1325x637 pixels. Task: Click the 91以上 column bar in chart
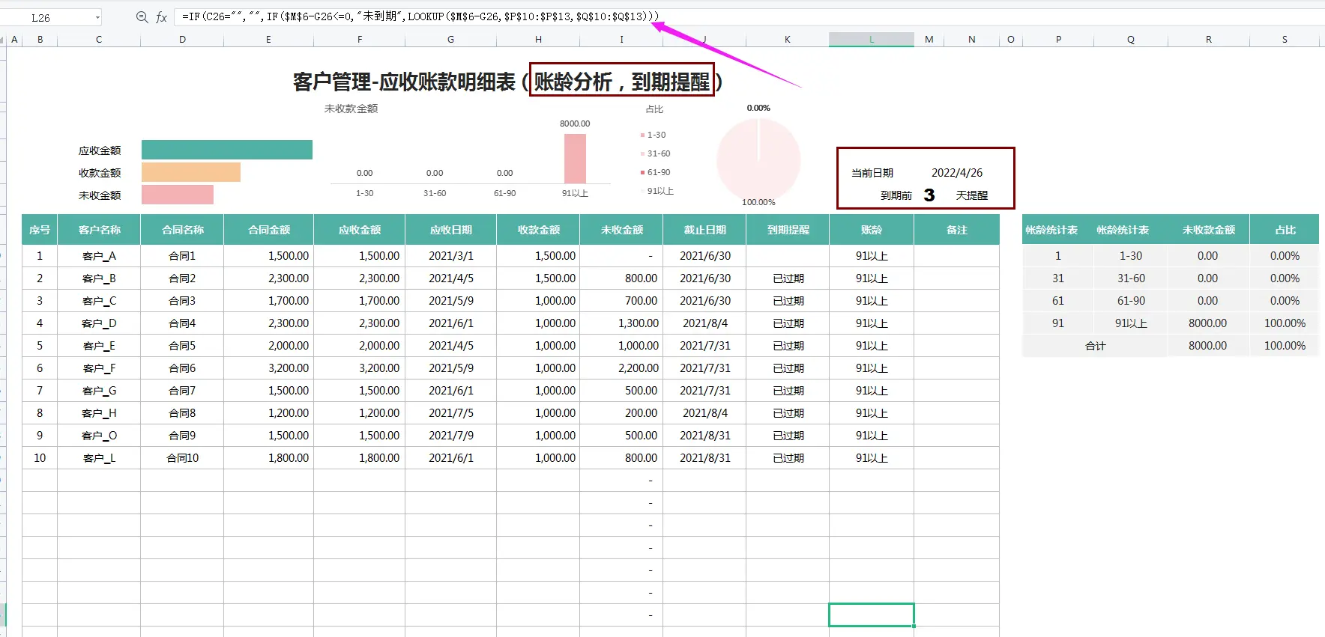[575, 159]
